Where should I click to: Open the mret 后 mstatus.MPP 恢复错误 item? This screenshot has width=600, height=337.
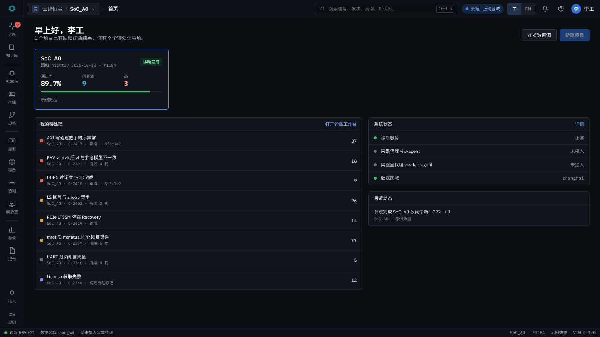(198, 240)
